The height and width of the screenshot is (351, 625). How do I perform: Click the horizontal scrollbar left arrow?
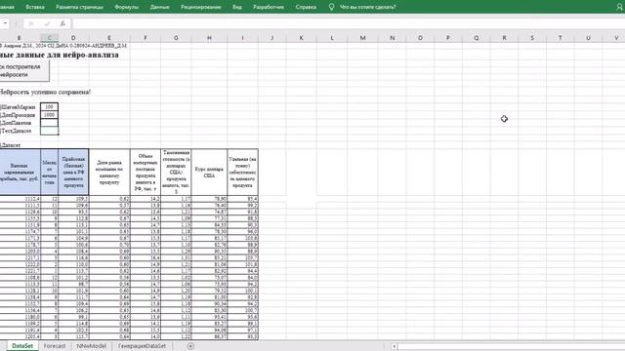[394, 347]
